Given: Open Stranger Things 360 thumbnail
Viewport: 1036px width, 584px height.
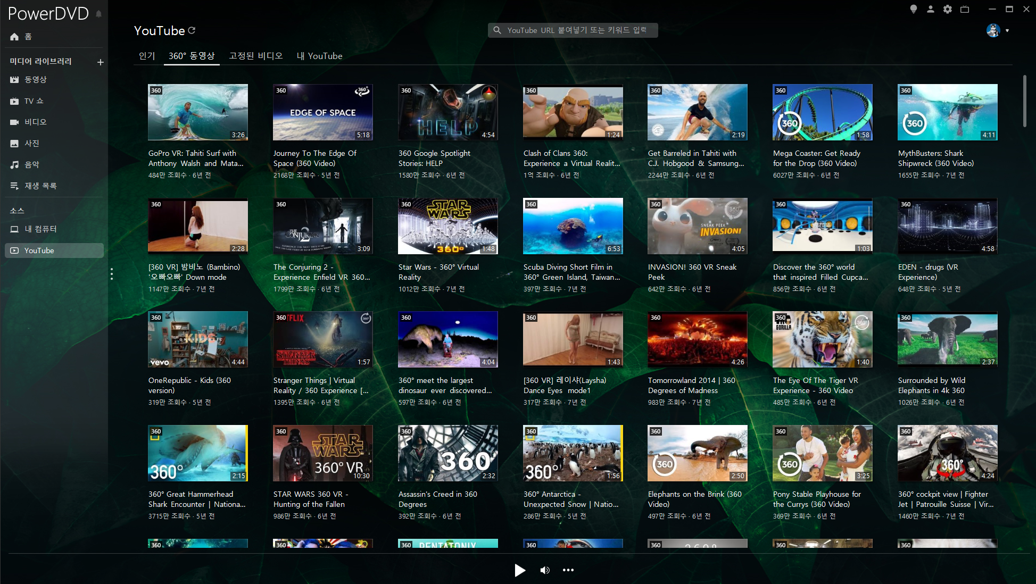Looking at the screenshot, I should tap(323, 339).
